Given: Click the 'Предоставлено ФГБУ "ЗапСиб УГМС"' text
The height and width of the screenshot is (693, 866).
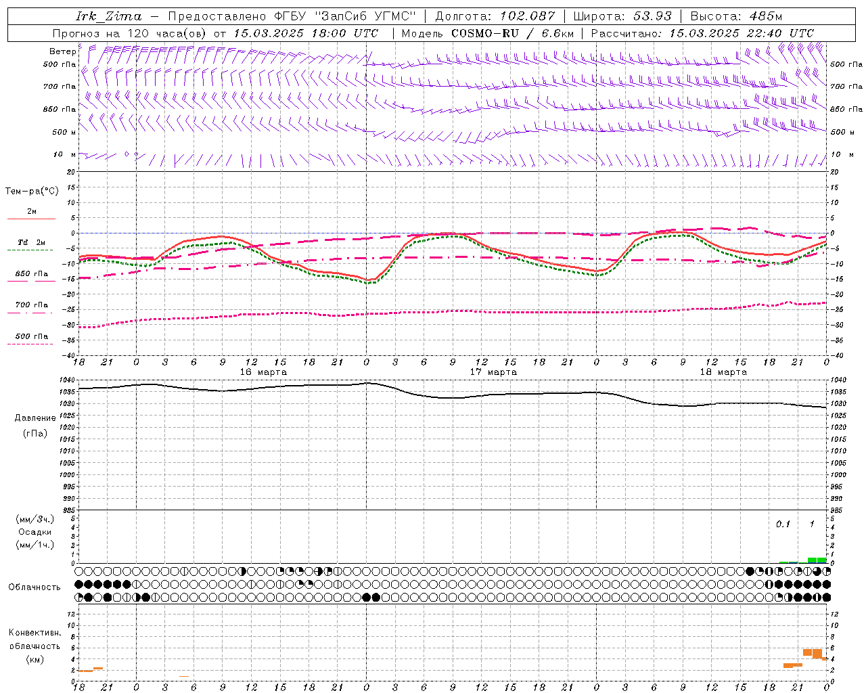Looking at the screenshot, I should 292,16.
